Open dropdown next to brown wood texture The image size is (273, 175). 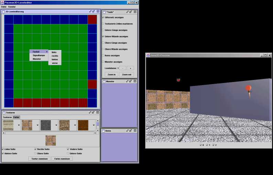93,125
